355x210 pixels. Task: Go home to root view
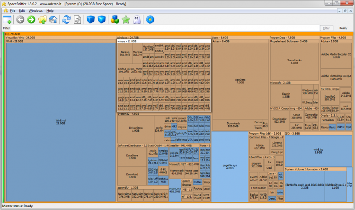tap(53, 20)
